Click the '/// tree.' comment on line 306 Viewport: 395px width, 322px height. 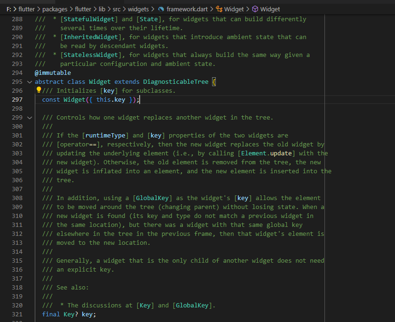click(58, 180)
